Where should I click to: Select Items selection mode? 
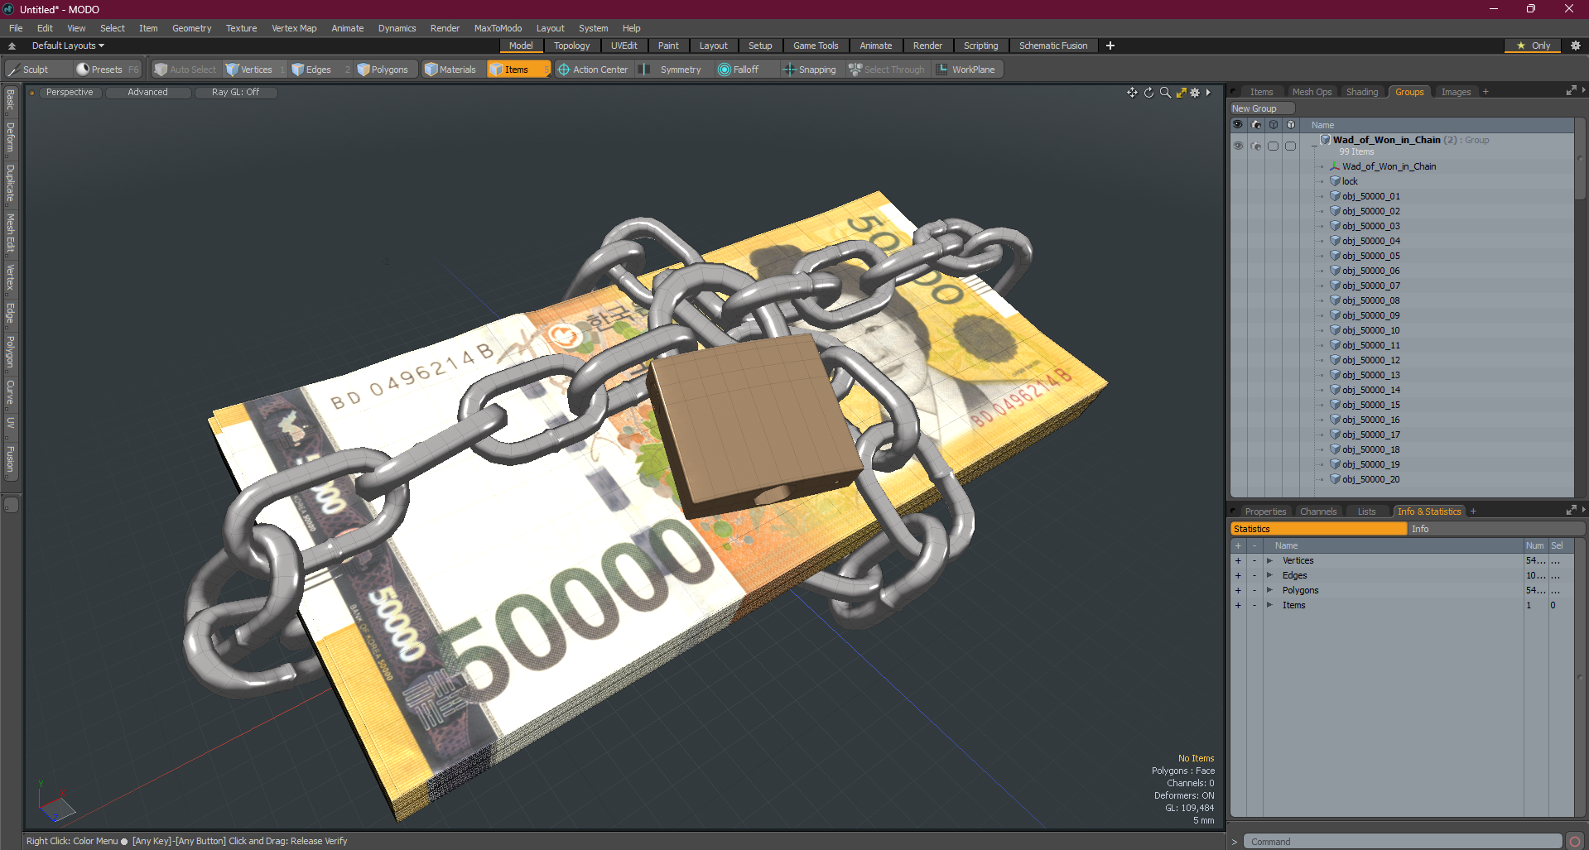click(515, 70)
